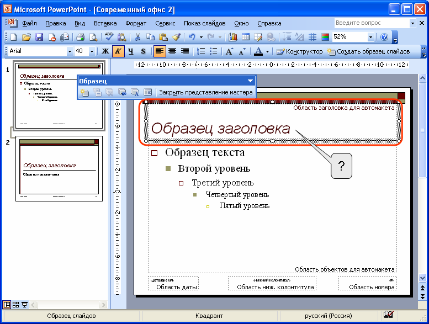This screenshot has height=324, width=429.
Task: Copy selection with the Copy icon
Action: coord(150,37)
